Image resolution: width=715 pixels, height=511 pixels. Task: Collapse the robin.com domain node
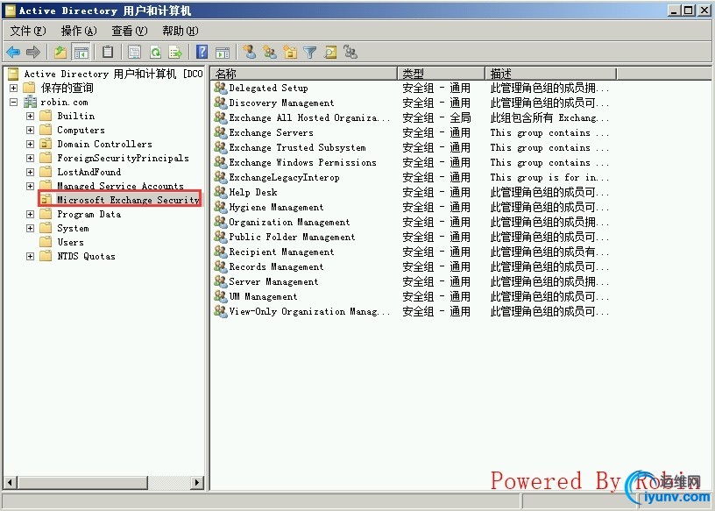coord(14,102)
